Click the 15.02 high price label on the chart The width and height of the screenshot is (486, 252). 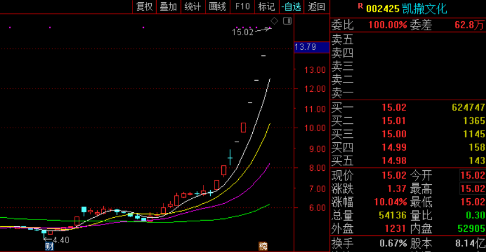[243, 32]
